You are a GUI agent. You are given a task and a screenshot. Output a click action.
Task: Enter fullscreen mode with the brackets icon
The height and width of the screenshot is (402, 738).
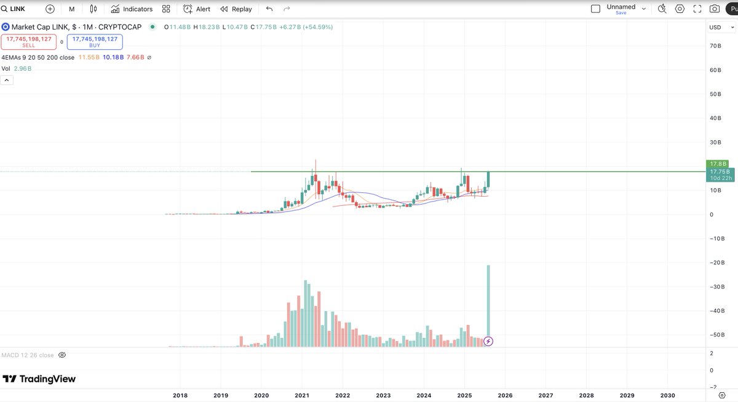click(x=697, y=9)
